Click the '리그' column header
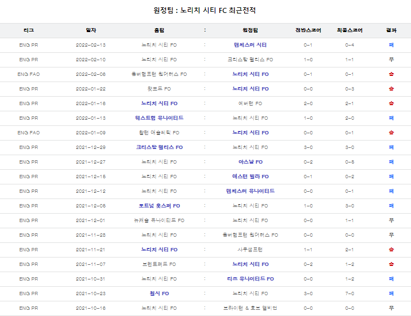 (29, 30)
